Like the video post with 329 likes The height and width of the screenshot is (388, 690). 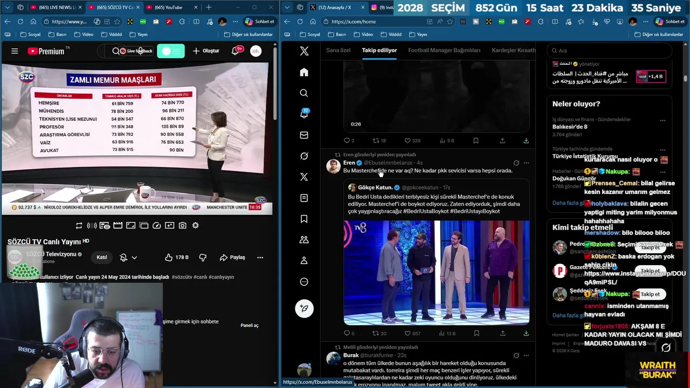coord(412,141)
